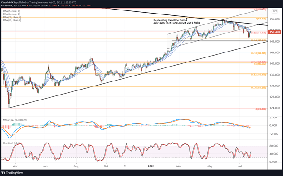This screenshot has width=283, height=176.
Task: Click the JPY currency button
Action: (274, 11)
